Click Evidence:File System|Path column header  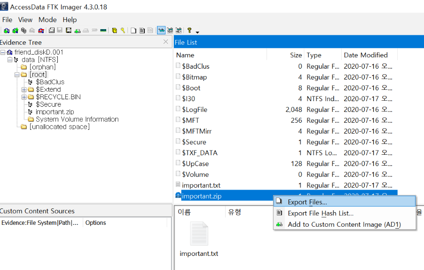[x=40, y=222]
